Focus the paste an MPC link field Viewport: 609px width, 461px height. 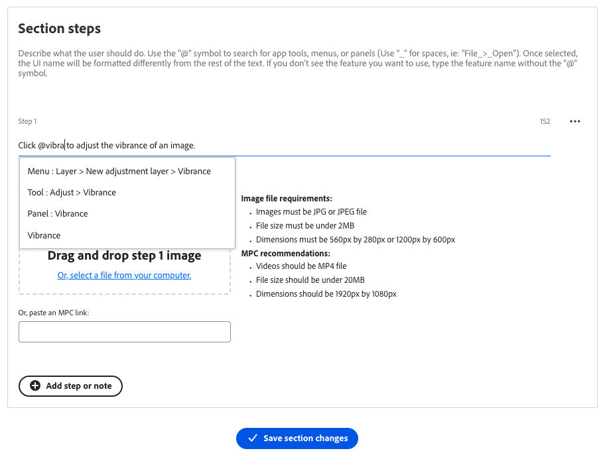(124, 332)
